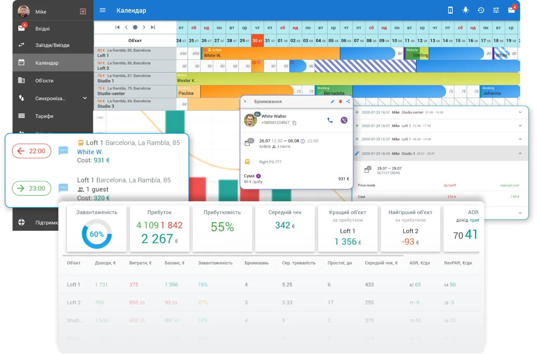This screenshot has height=354, width=537.
Task: Delete booking using the red trash icon
Action: pos(340,101)
